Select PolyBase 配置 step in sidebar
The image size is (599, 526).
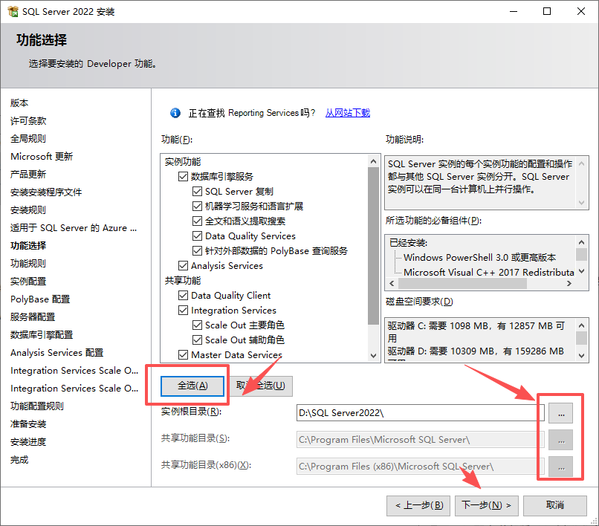click(x=40, y=299)
